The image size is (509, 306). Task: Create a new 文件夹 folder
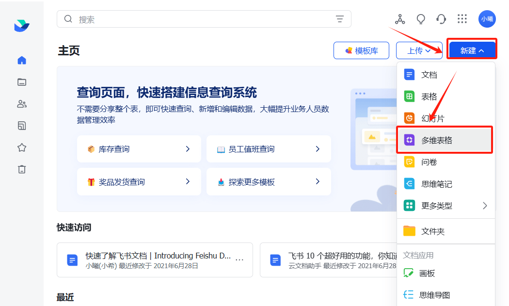pyautogui.click(x=445, y=231)
